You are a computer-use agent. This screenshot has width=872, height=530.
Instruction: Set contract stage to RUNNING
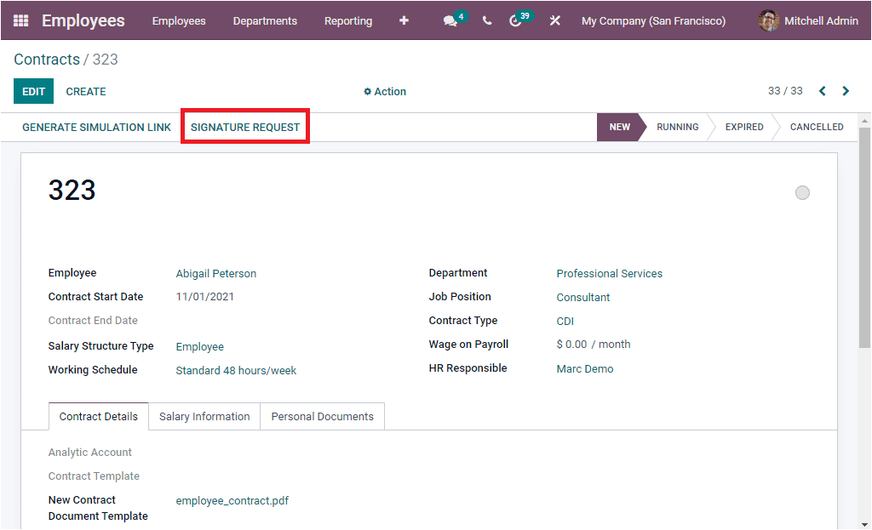tap(677, 126)
